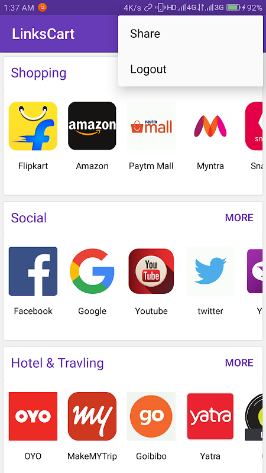
Task: Open the Goibibo icon
Action: coord(151,416)
